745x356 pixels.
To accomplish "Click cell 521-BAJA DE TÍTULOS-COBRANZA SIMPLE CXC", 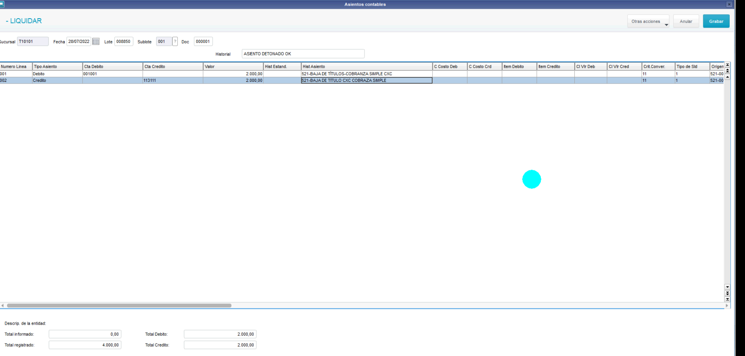I will pos(367,74).
